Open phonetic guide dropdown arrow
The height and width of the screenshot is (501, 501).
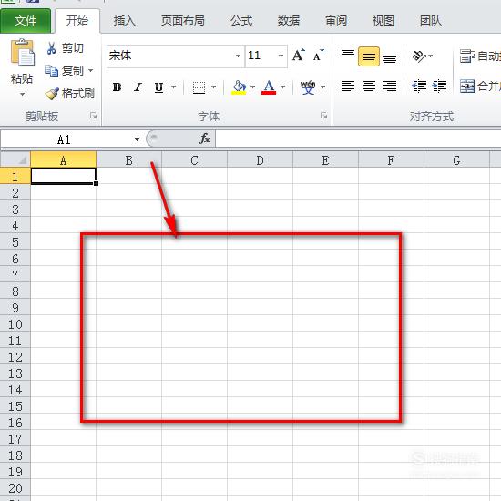[323, 87]
